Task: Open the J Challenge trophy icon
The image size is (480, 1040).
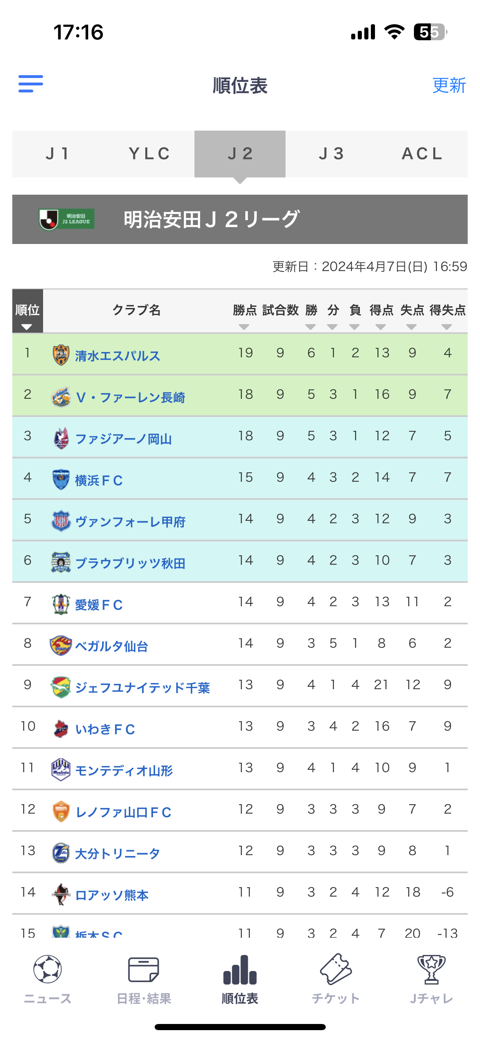Action: point(431,969)
